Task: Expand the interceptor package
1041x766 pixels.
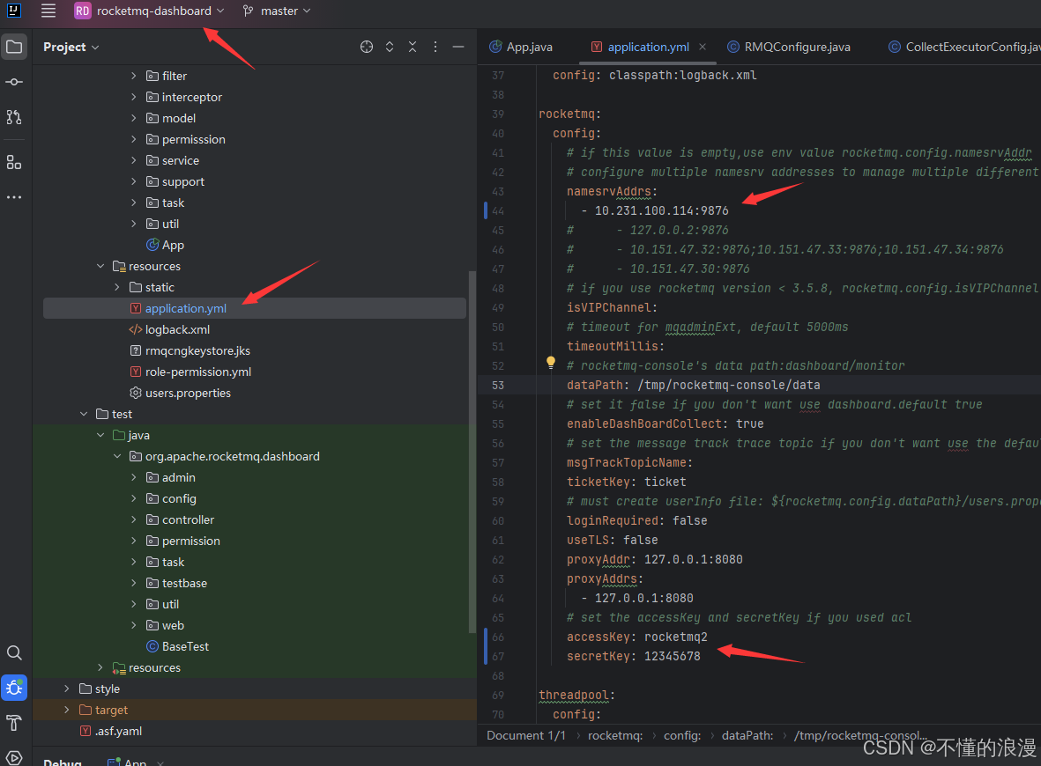Action: point(133,98)
